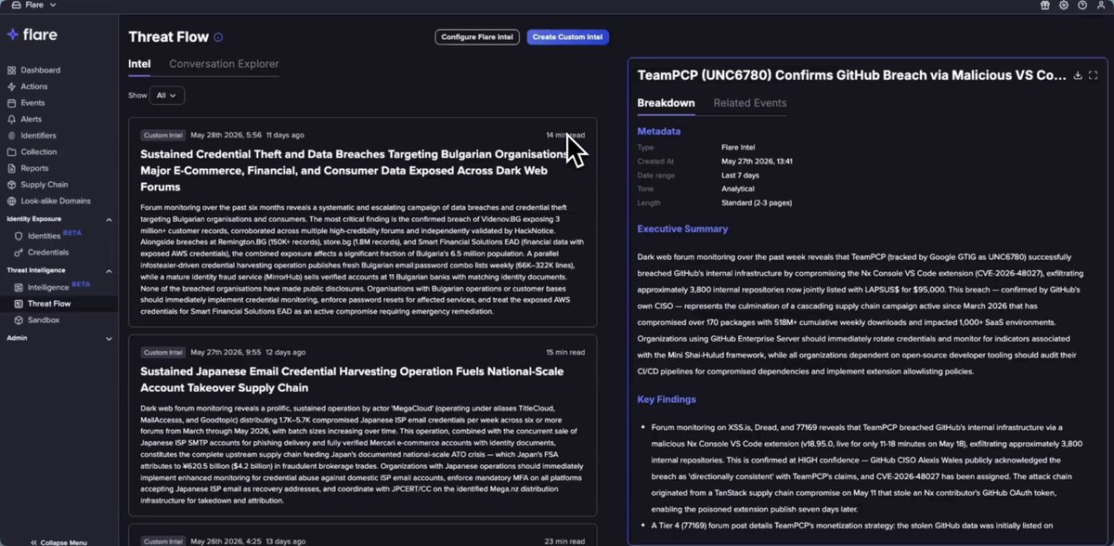
Task: Open the Dashboard page from the sidebar
Action: (40, 70)
